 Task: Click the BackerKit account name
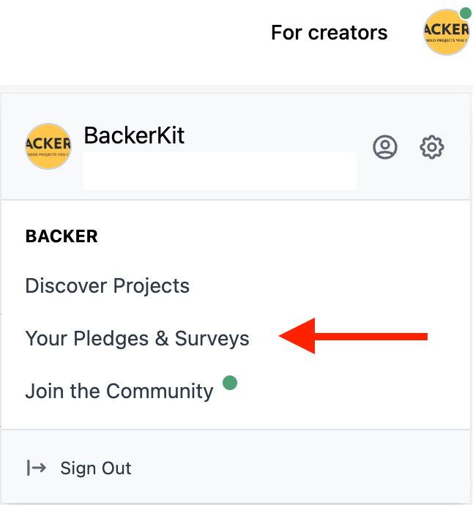tap(134, 135)
